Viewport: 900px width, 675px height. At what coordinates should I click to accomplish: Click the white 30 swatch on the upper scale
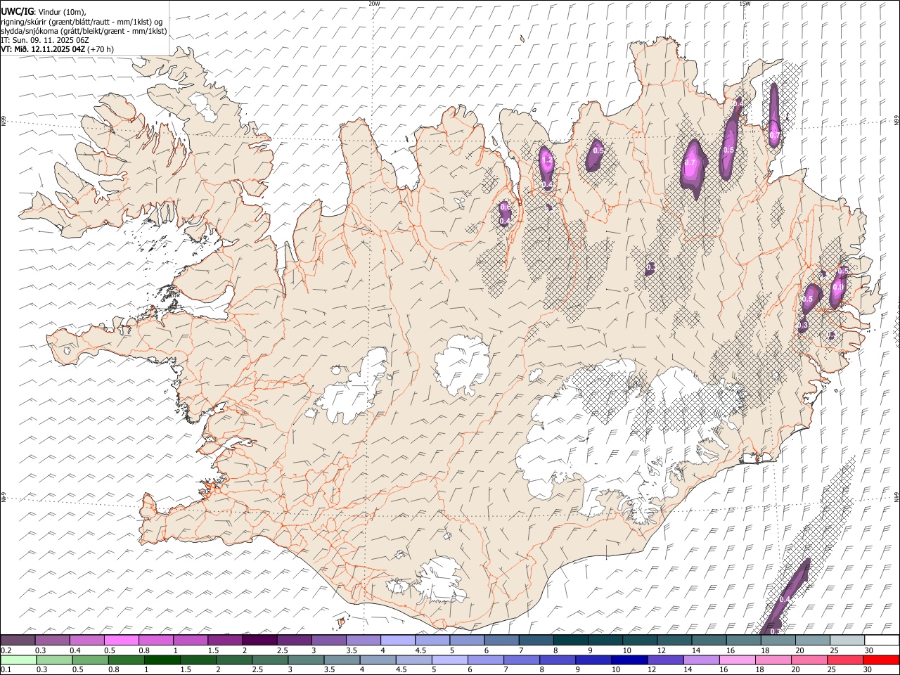click(882, 640)
